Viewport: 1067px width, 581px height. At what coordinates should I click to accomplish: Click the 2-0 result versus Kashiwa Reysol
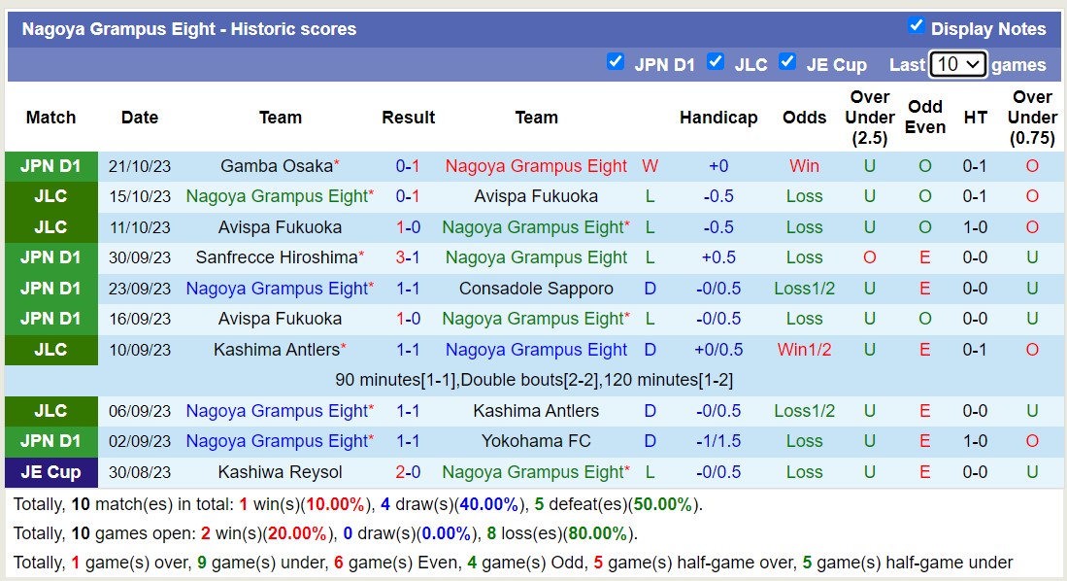point(408,472)
